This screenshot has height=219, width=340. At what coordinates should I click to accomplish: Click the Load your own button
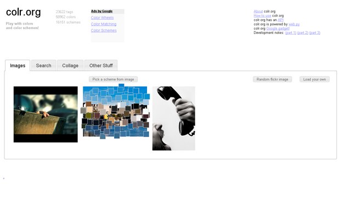pos(314,79)
